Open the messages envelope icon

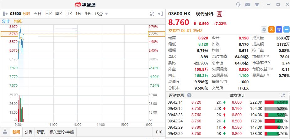coord(248,4)
